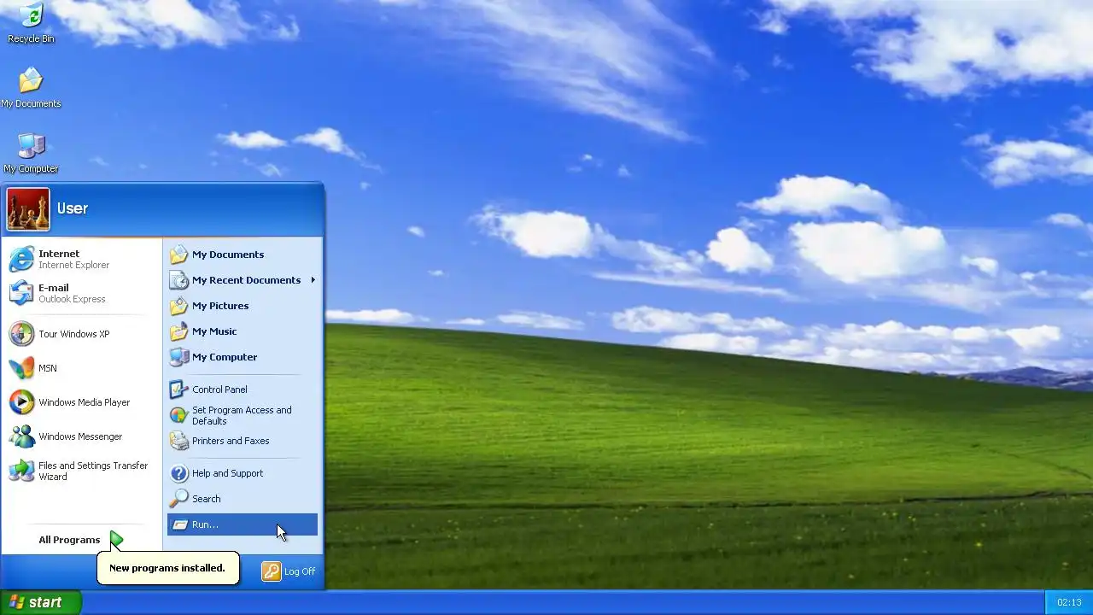Click Files and Settings Transfer Wizard label
The width and height of the screenshot is (1093, 615).
coord(93,471)
